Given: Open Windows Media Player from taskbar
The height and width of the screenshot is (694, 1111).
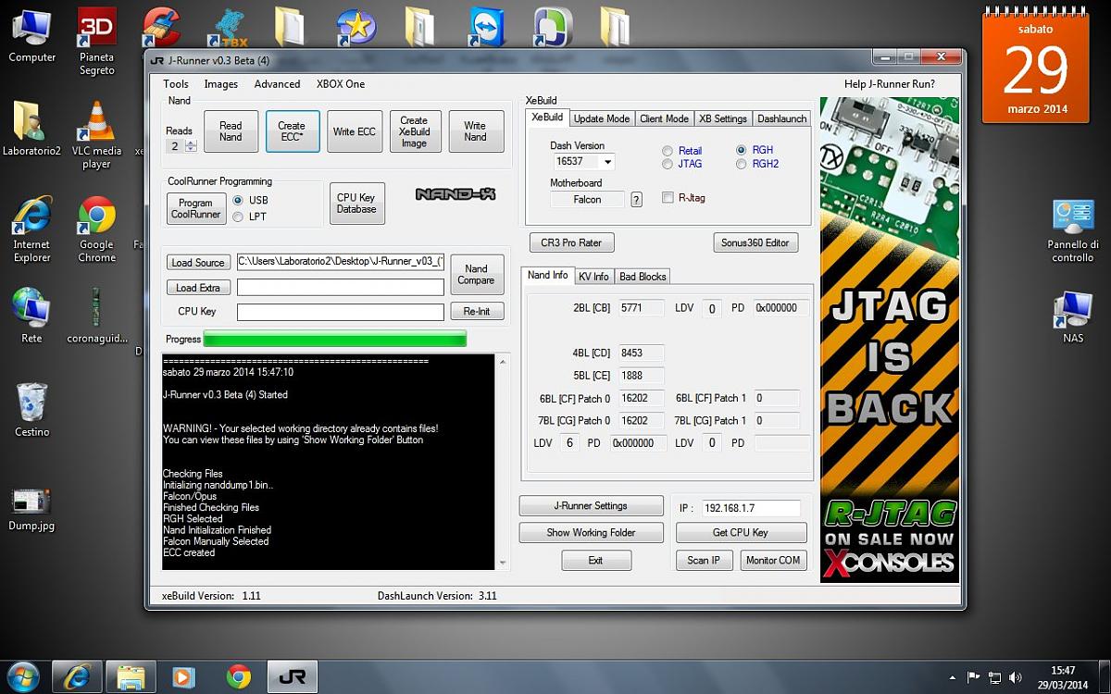Looking at the screenshot, I should (x=183, y=676).
